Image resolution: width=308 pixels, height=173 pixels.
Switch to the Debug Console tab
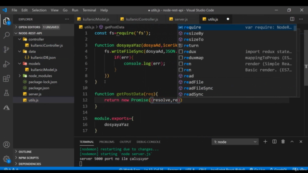[149, 142]
